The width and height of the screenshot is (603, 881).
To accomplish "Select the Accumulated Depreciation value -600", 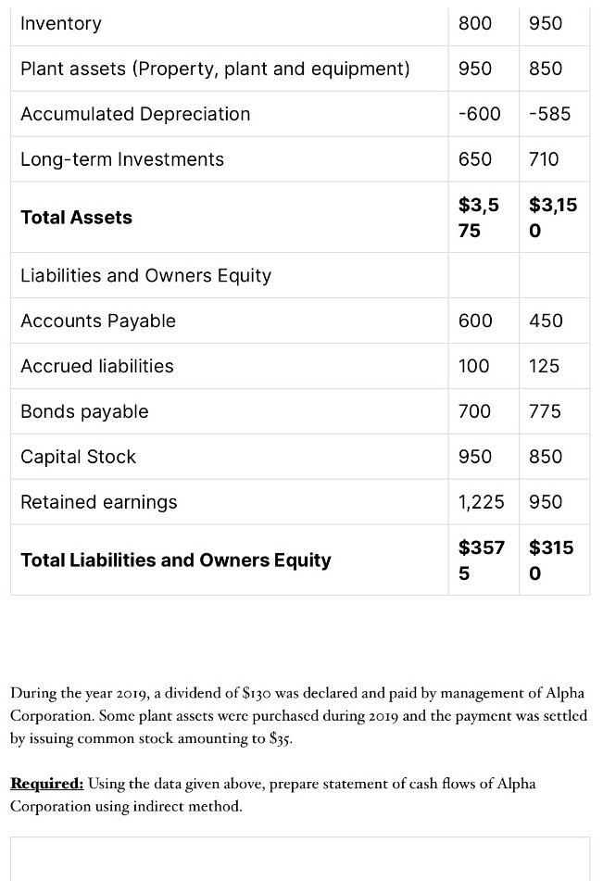I will point(480,114).
